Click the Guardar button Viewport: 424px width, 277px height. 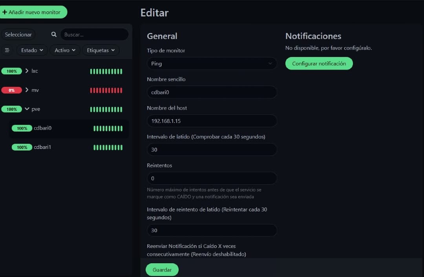click(162, 270)
